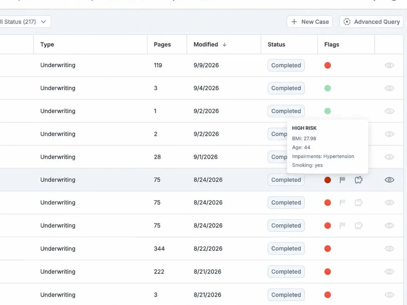Viewport: 407px width, 305px height.
Task: Click the red risk dot on the 344-page row
Action: pyautogui.click(x=327, y=248)
